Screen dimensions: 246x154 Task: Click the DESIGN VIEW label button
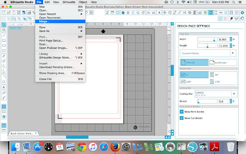click(x=15, y=28)
